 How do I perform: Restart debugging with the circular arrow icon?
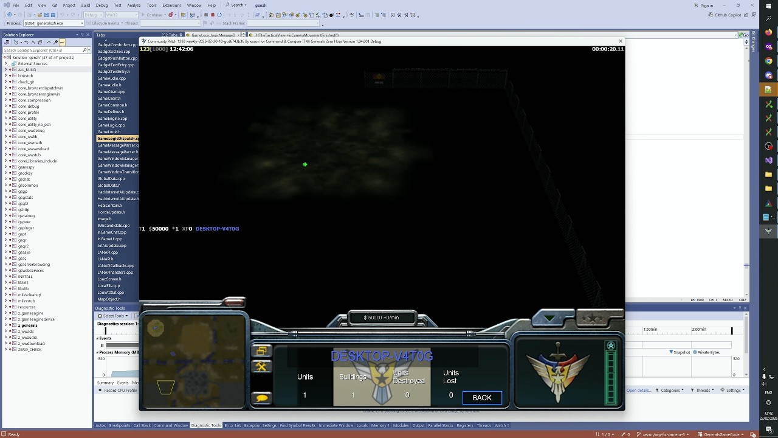[x=219, y=15]
